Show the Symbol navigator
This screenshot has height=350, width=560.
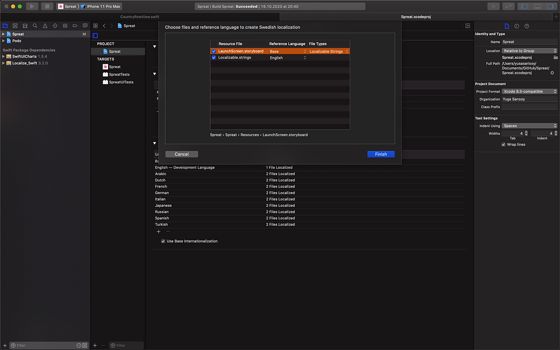[25, 26]
